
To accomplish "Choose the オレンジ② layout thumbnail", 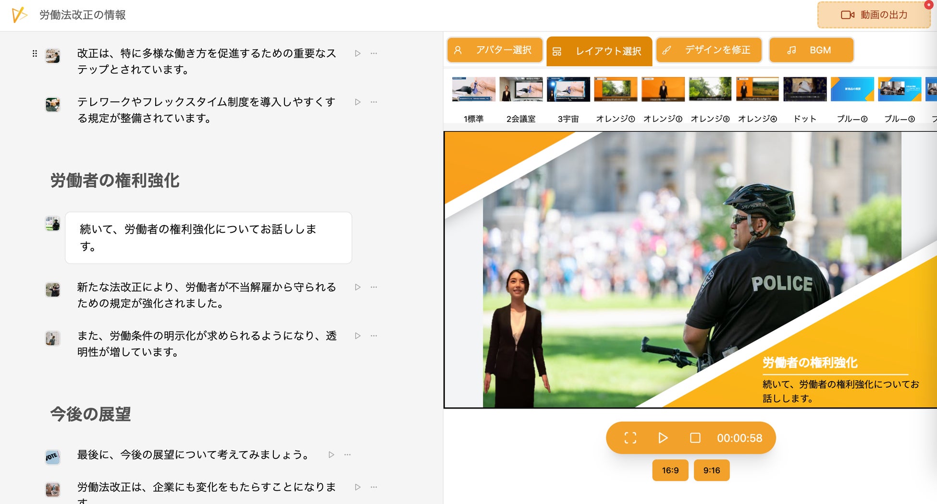I will click(663, 89).
